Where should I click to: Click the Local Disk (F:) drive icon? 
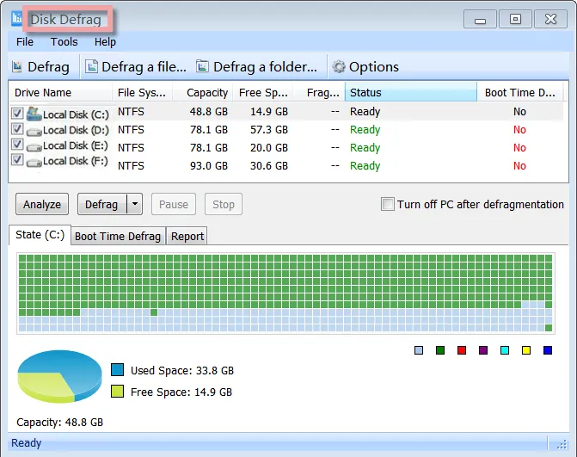[x=34, y=163]
